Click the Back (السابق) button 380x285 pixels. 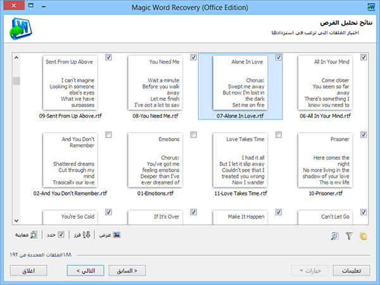(x=127, y=270)
